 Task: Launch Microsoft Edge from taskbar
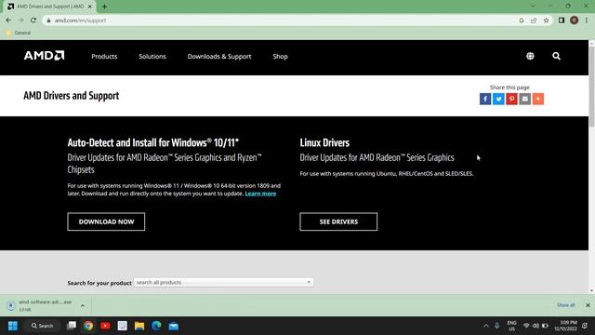[156, 326]
